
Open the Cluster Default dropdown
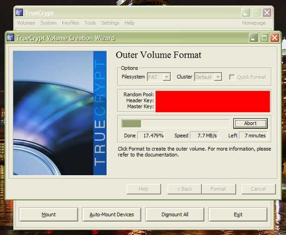click(208, 77)
